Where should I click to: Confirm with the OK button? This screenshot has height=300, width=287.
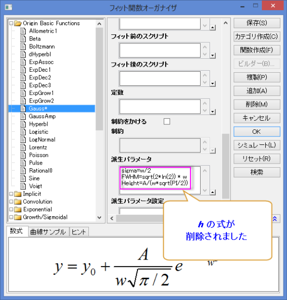(257, 132)
